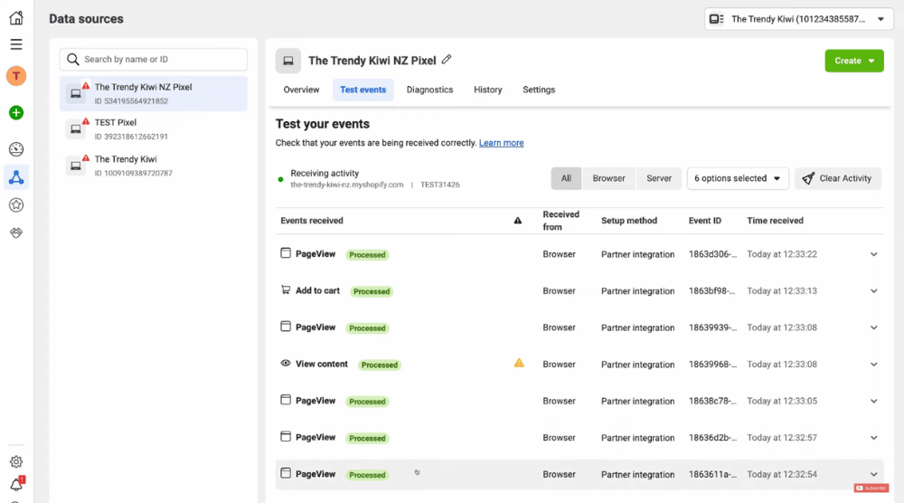Screen dimensions: 904x503
Task: Click the Events received column header
Action: [311, 221]
